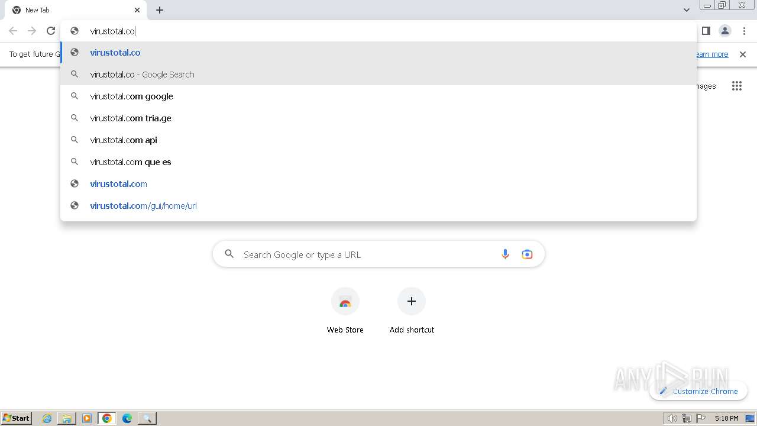Screen dimensions: 757x426
Task: Open the 5:18 PM system clock
Action: tap(726, 418)
